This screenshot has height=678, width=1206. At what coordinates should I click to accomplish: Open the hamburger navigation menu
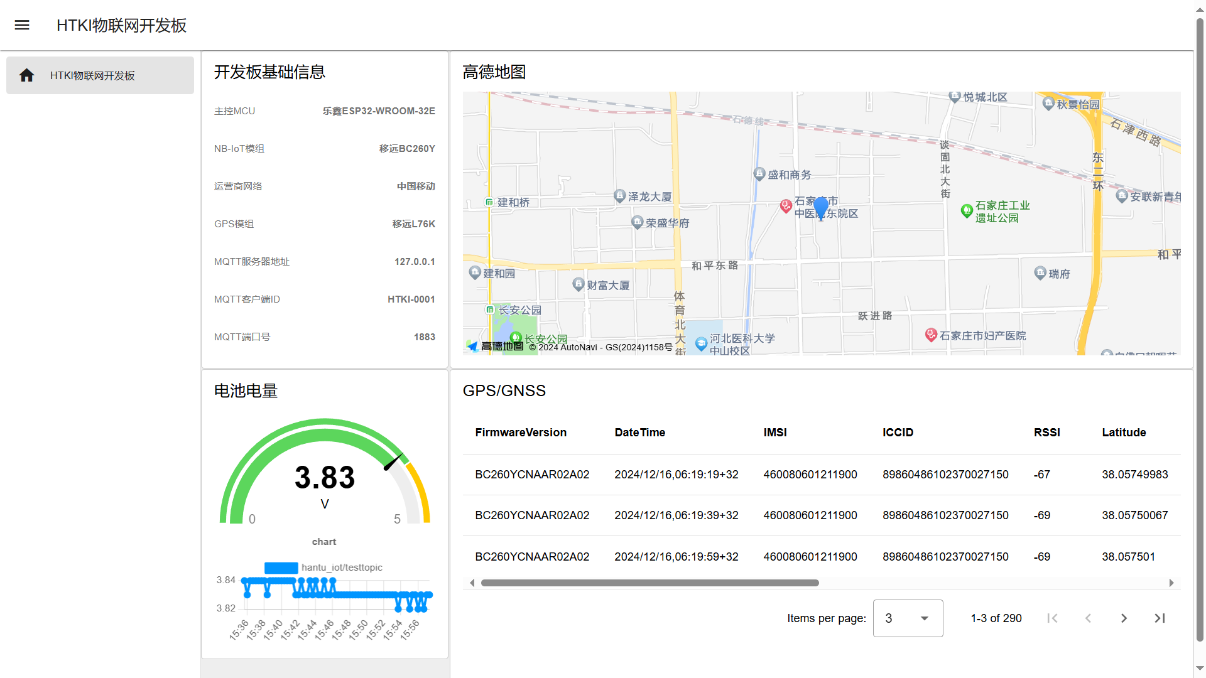(22, 25)
